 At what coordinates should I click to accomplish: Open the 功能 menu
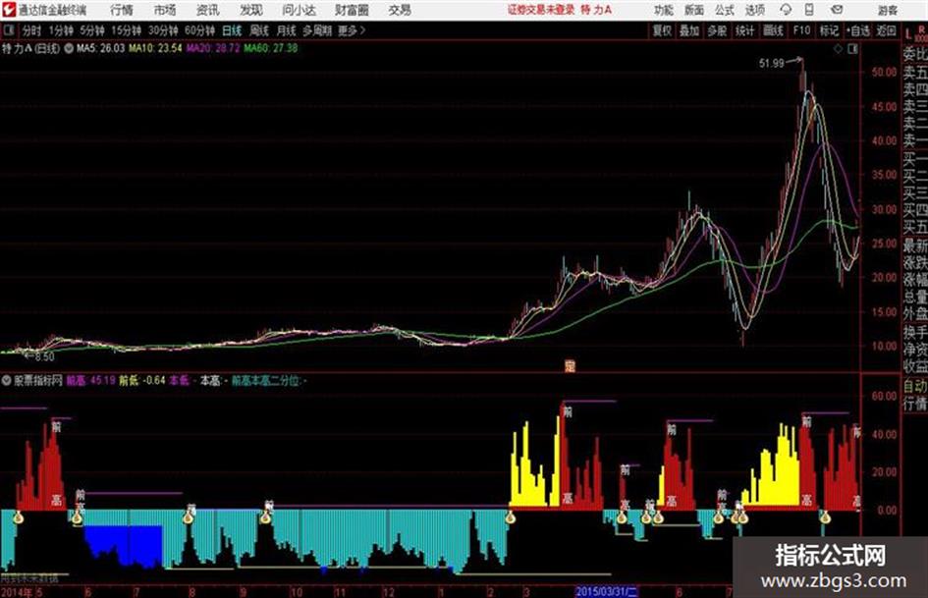664,10
